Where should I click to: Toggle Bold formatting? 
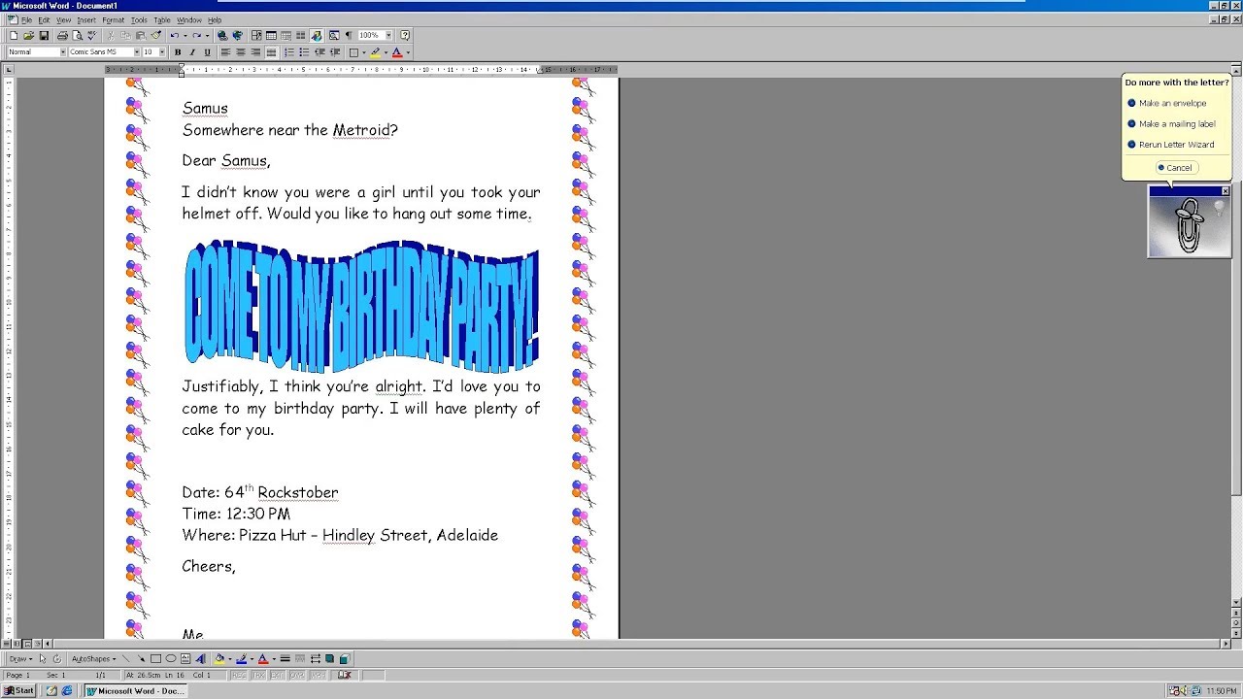point(178,52)
